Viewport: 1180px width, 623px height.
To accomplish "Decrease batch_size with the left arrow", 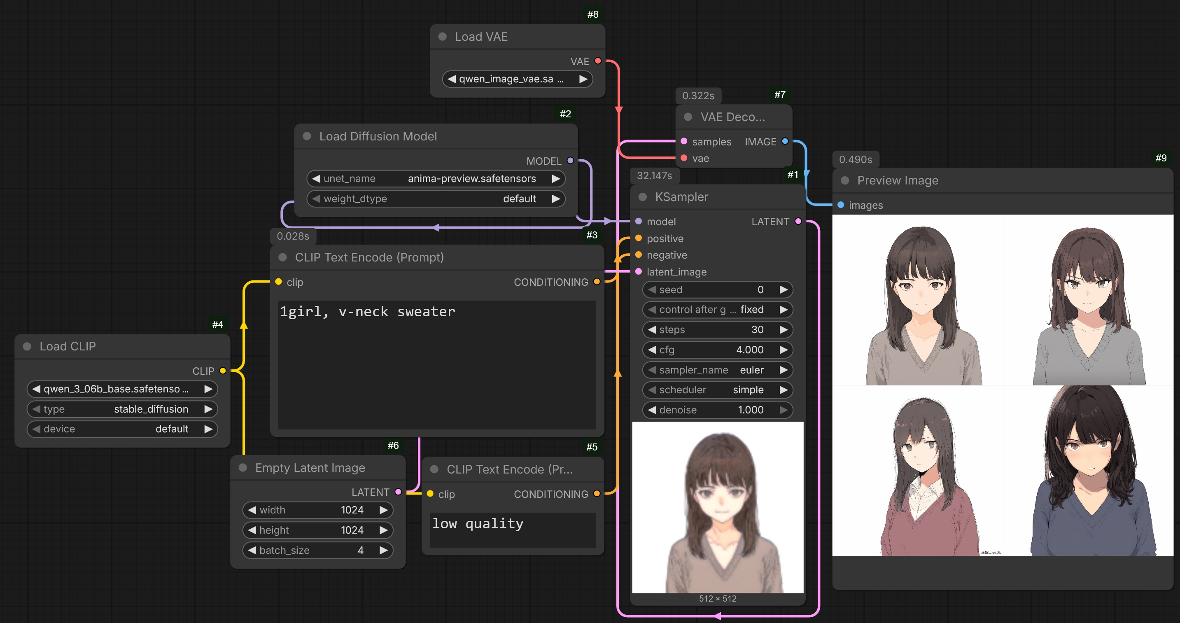I will point(252,550).
